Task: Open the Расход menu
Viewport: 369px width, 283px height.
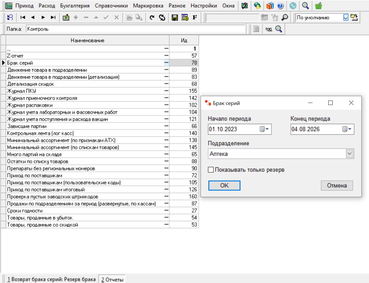Action: pos(47,6)
